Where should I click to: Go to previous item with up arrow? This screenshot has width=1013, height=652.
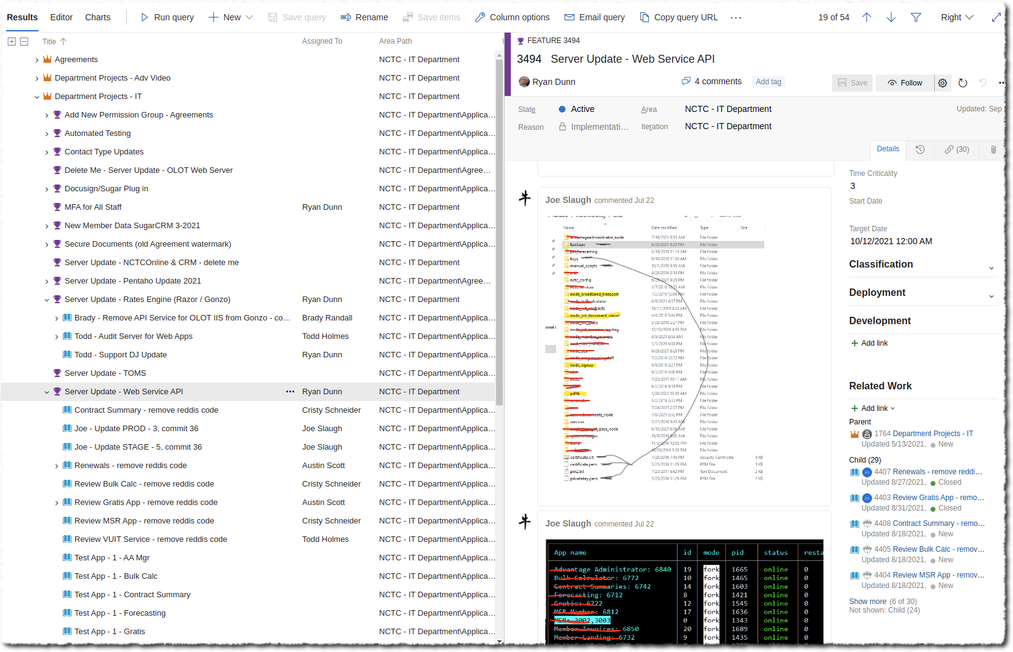pyautogui.click(x=867, y=17)
